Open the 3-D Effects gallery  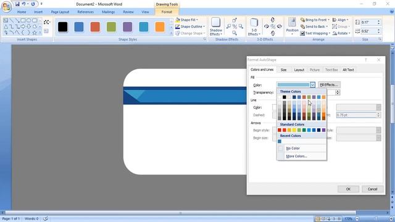click(254, 27)
